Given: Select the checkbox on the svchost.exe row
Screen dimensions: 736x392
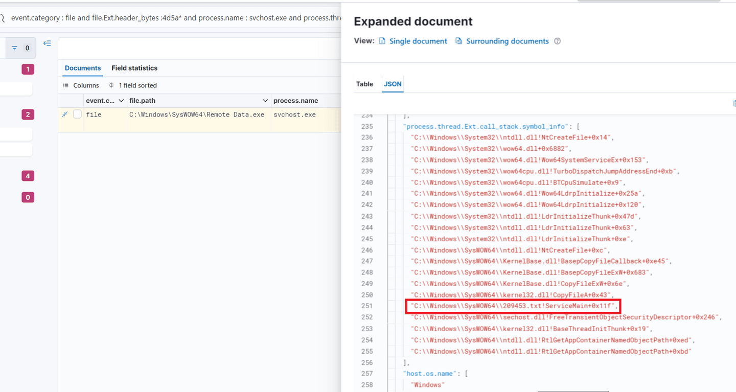Looking at the screenshot, I should tap(78, 114).
